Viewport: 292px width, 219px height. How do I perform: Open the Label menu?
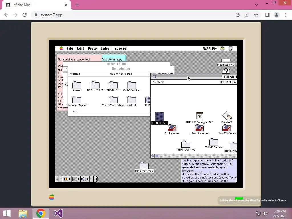(106, 48)
